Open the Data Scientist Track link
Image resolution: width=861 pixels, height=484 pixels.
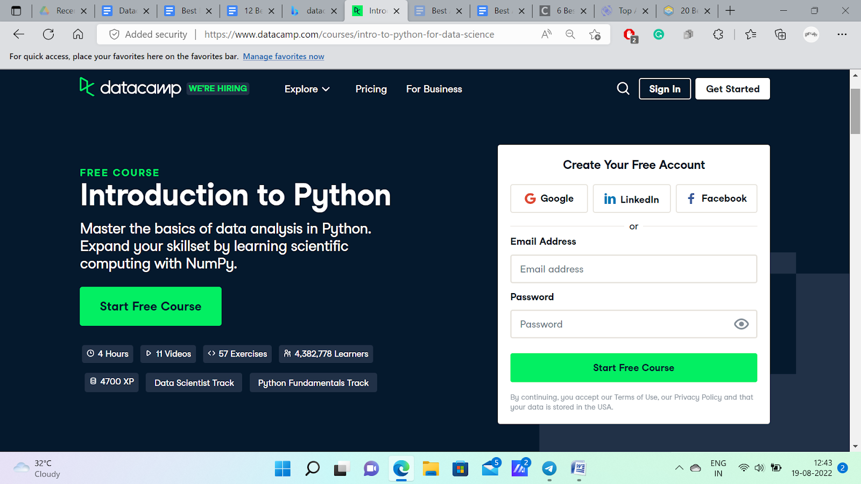(194, 382)
